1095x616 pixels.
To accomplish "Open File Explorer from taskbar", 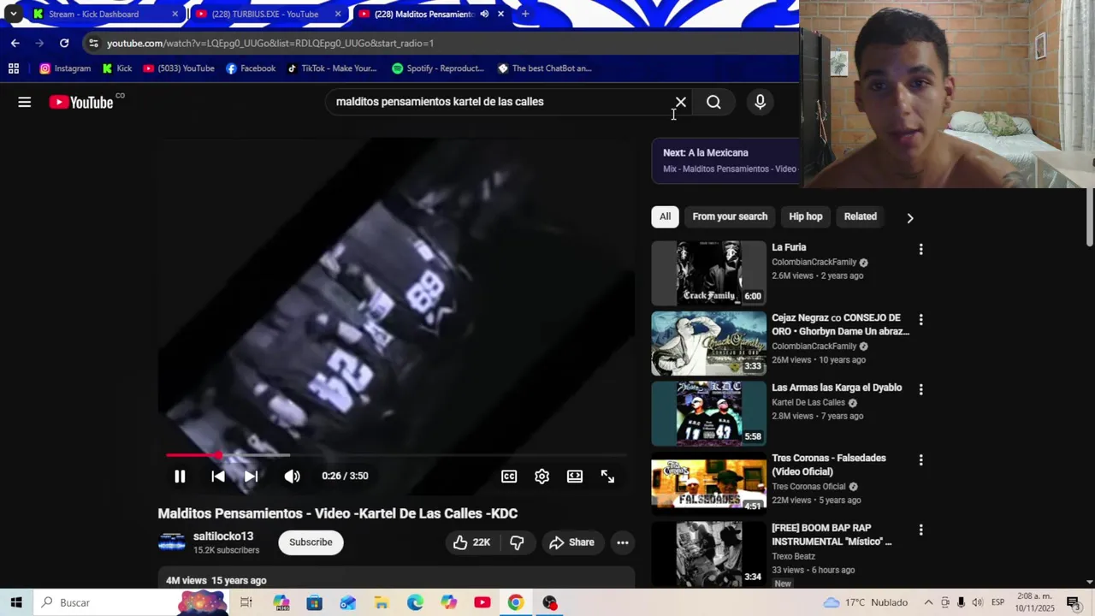I will 382,602.
